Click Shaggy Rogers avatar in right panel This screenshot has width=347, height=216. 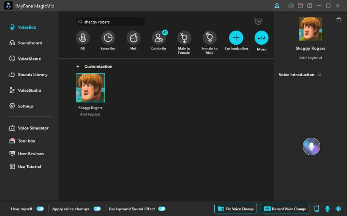[x=311, y=29]
